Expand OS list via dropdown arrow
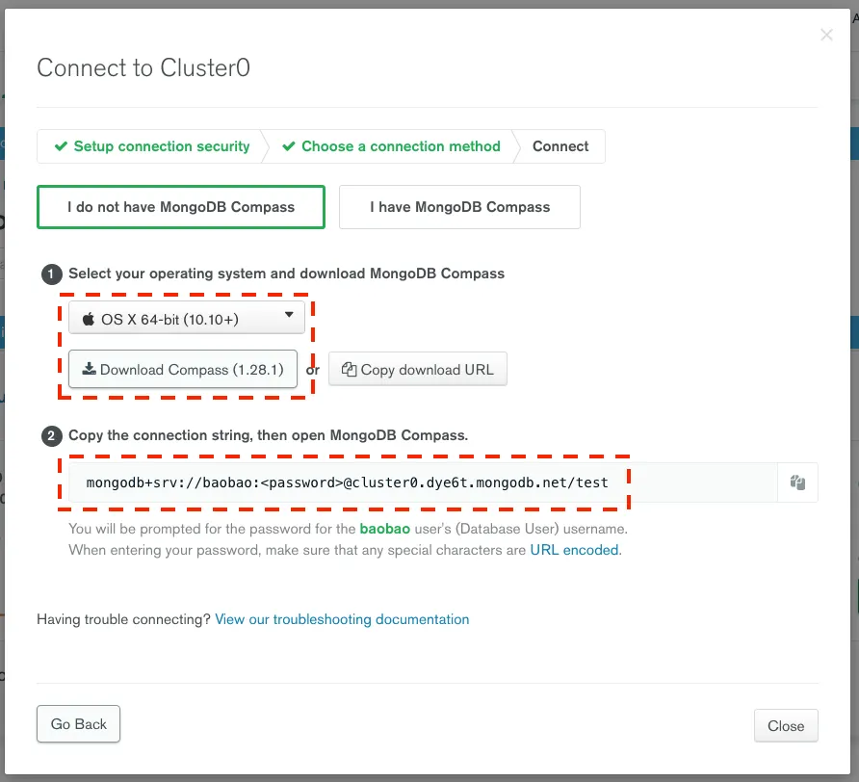Viewport: 859px width, 782px height. [289, 315]
